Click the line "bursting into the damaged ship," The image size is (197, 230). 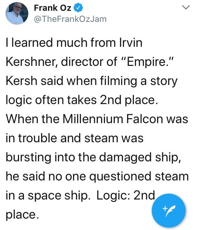click(x=94, y=157)
